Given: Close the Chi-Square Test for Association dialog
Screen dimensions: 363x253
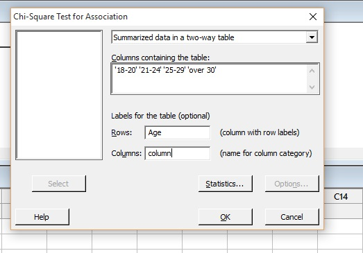Looking at the screenshot, I should [x=313, y=17].
